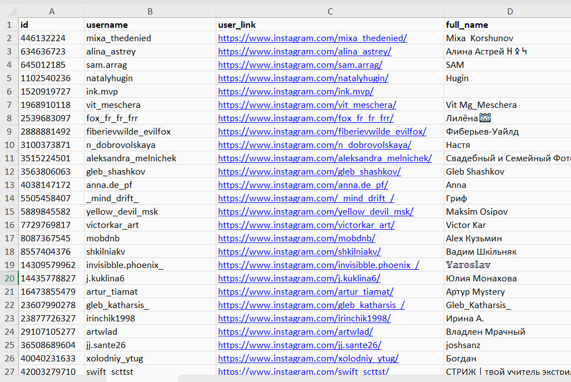Open the sam.arrag Instagram link
This screenshot has height=382, width=571.
300,65
